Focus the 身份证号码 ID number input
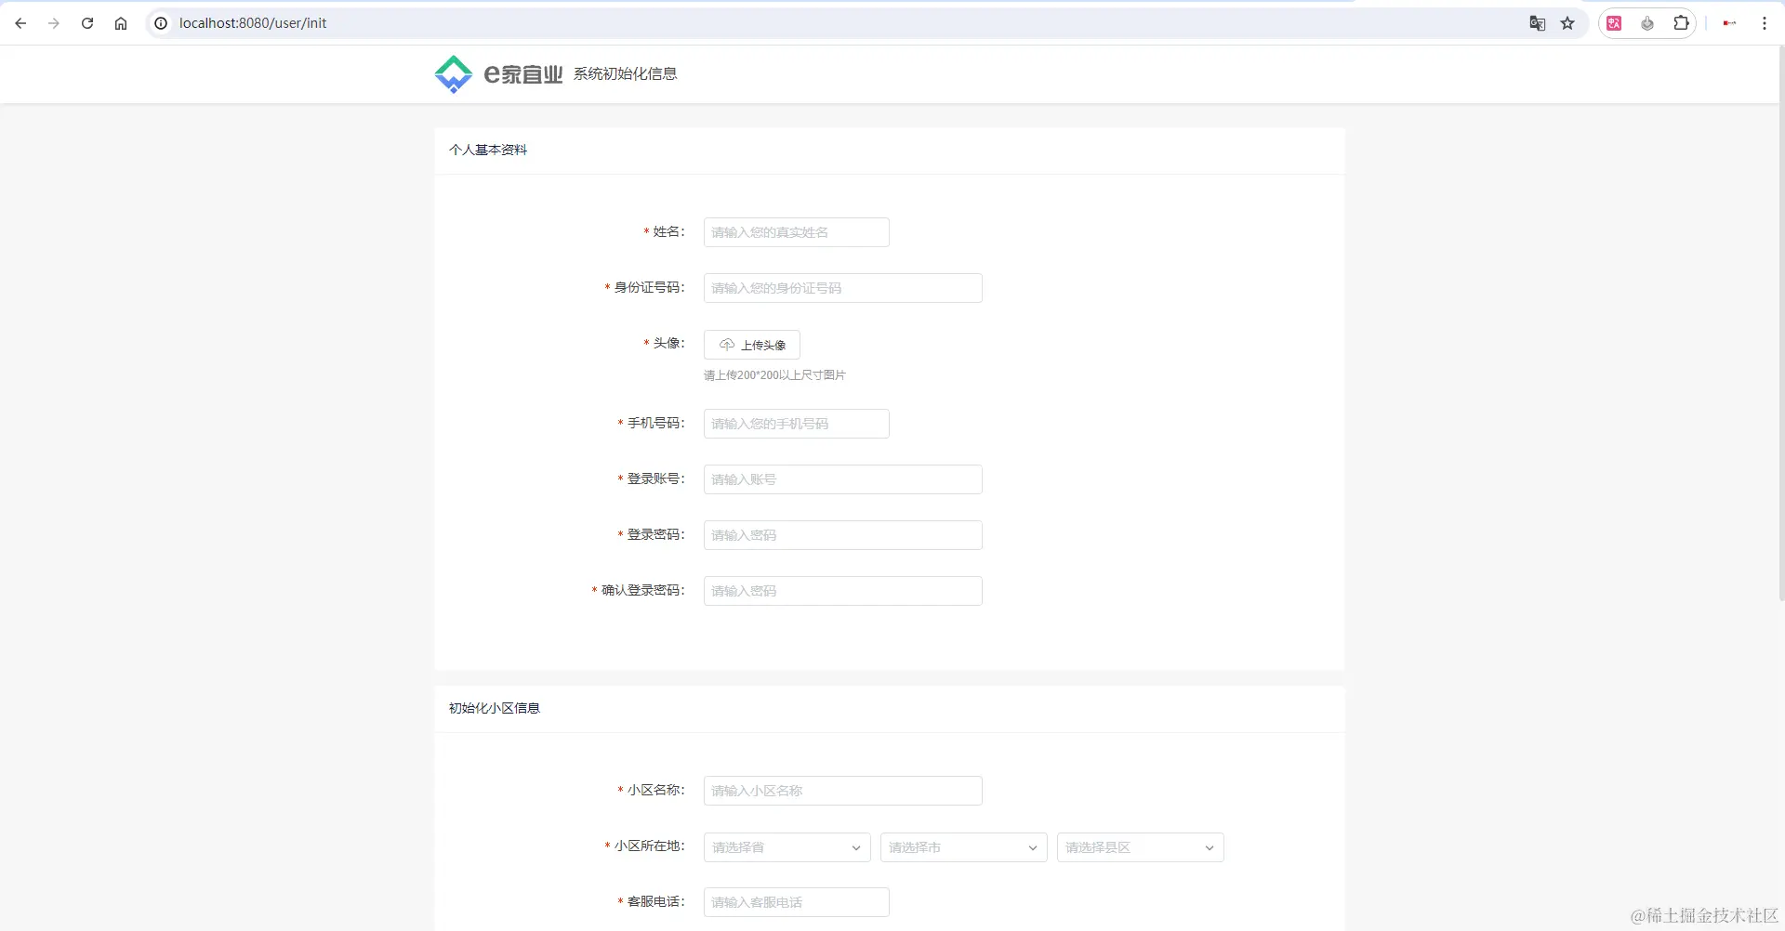The width and height of the screenshot is (1785, 931). [843, 288]
